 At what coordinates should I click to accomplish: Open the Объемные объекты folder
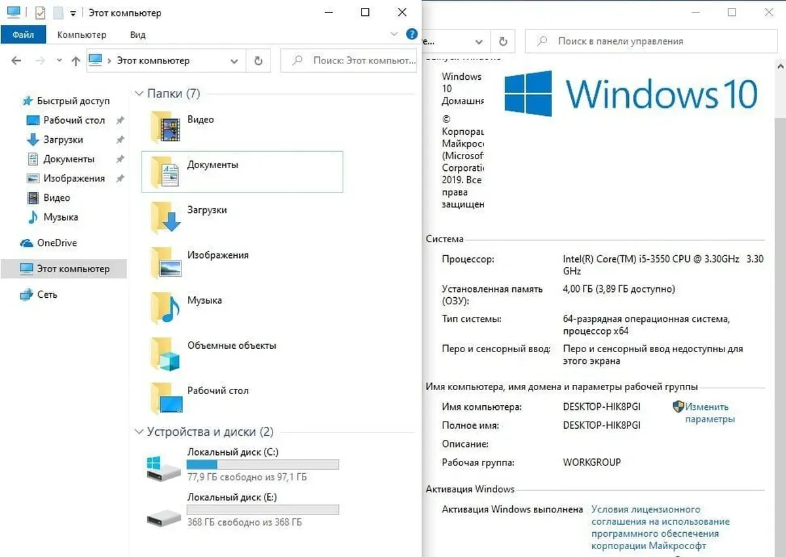pos(165,353)
